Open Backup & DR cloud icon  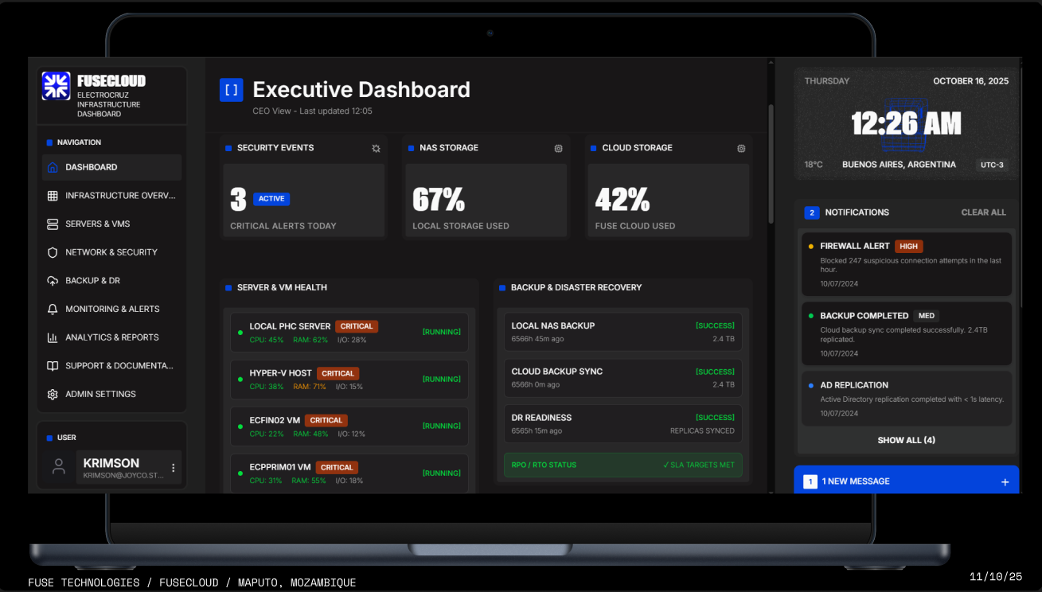pyautogui.click(x=52, y=280)
